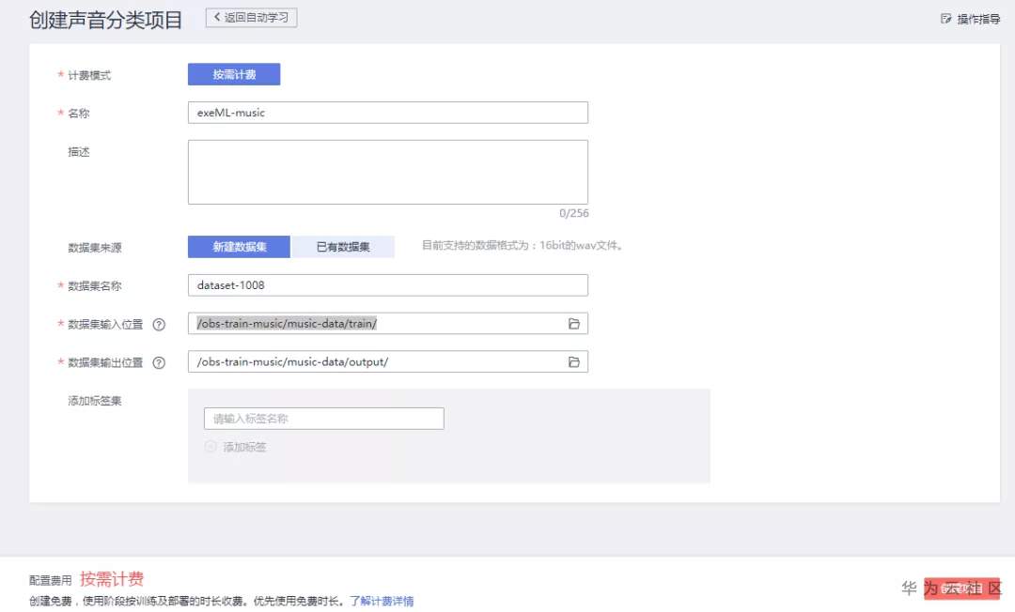Image resolution: width=1015 pixels, height=612 pixels.
Task: Browse folder for 数据集输出位置
Action: 573,362
